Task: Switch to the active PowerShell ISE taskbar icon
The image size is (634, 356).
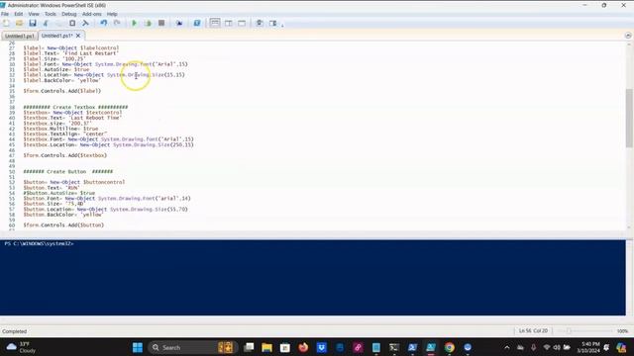Action: 431,347
